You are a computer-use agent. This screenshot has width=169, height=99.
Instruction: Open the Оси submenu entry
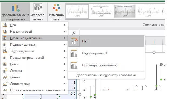tap(35, 25)
